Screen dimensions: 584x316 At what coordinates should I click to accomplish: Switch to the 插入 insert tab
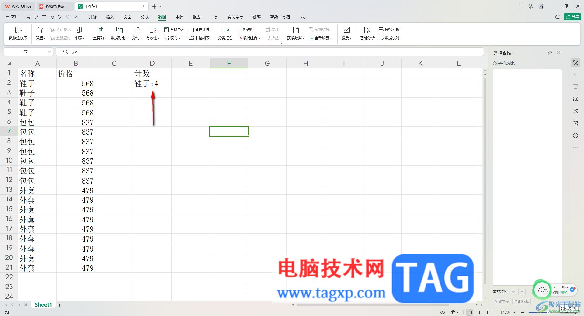[x=110, y=17]
